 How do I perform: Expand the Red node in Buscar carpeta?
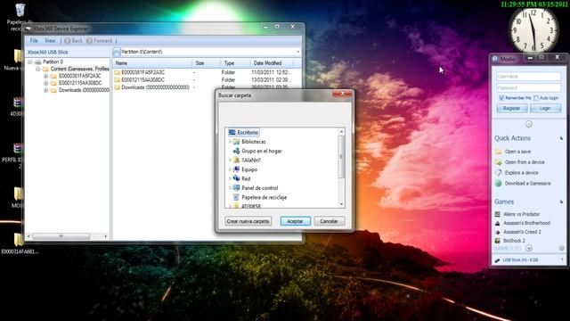click(230, 178)
